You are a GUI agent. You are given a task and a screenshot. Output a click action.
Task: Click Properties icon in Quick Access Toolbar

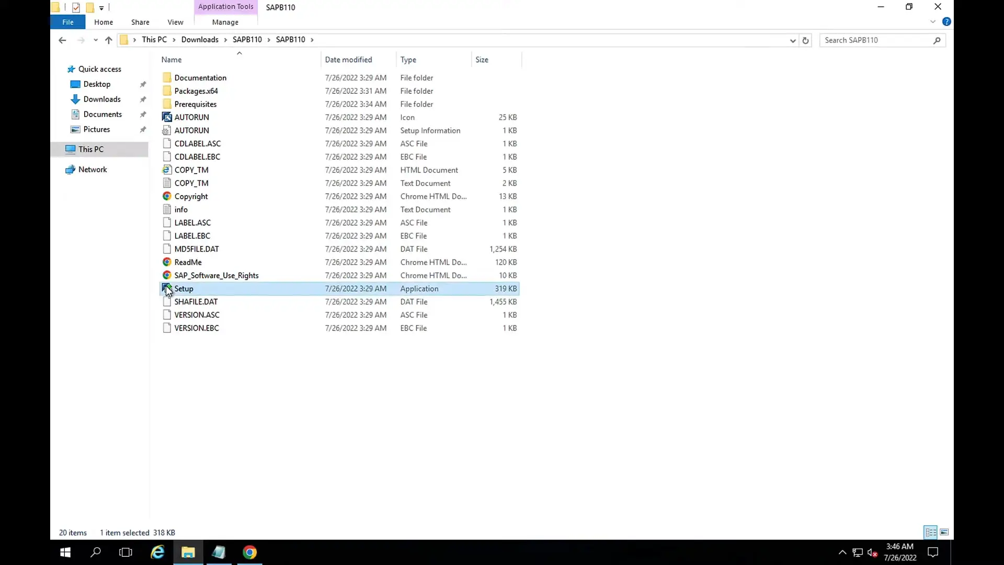[76, 7]
